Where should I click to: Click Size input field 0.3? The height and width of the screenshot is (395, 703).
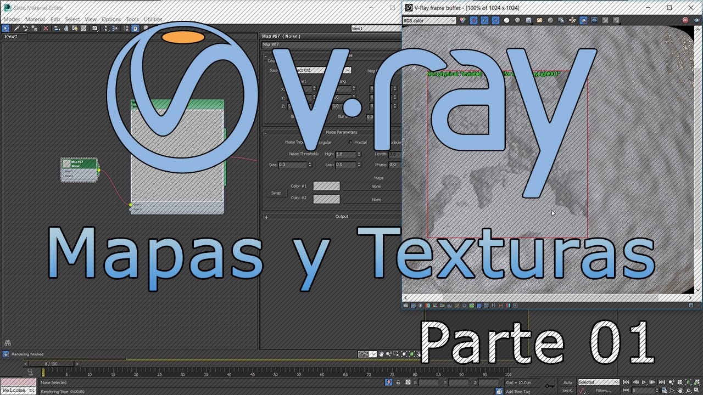click(x=293, y=165)
